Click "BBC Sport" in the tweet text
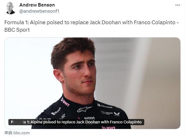Viewport: 186px width, 137px height. 17,30
